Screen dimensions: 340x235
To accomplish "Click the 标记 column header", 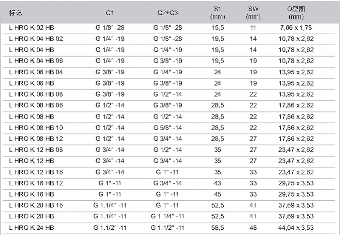I will (x=15, y=13).
